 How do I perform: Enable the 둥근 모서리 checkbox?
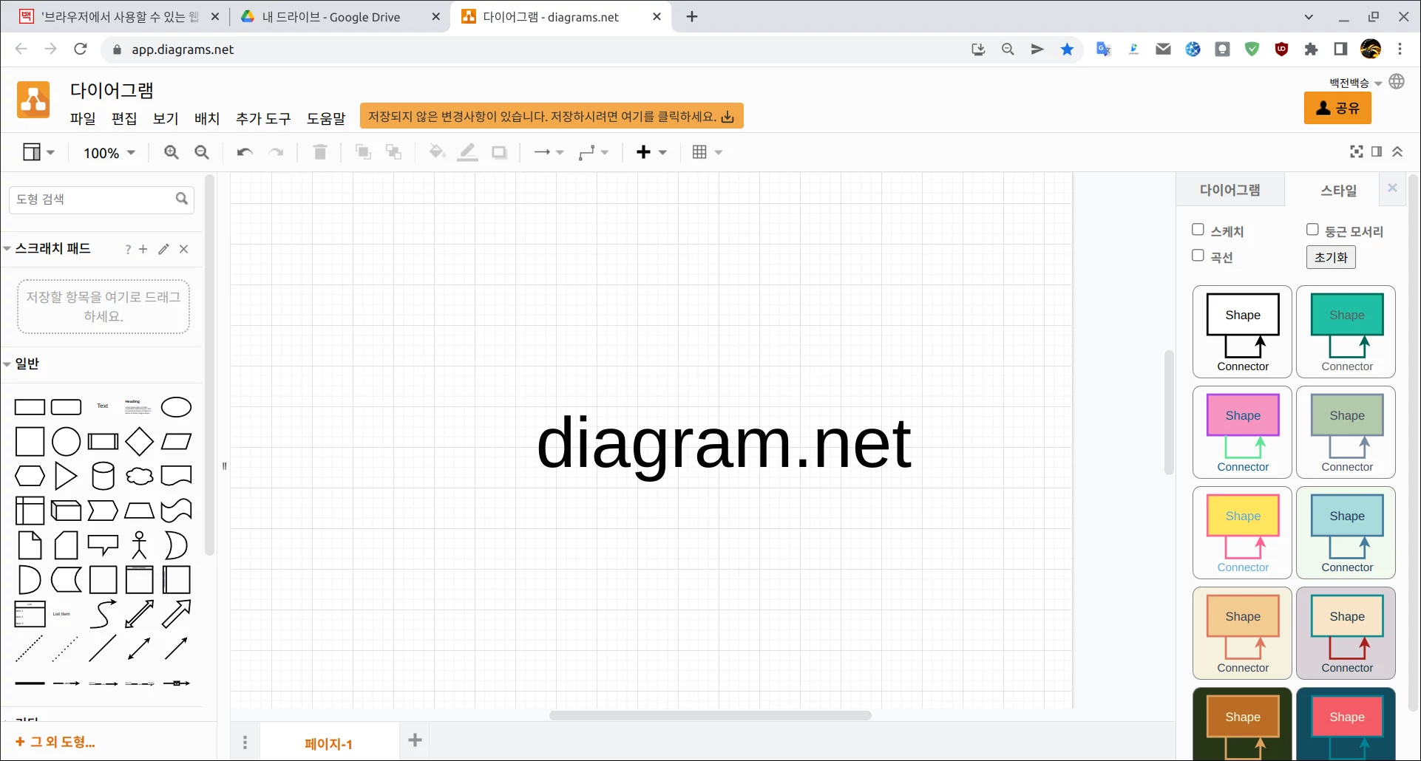(1312, 230)
